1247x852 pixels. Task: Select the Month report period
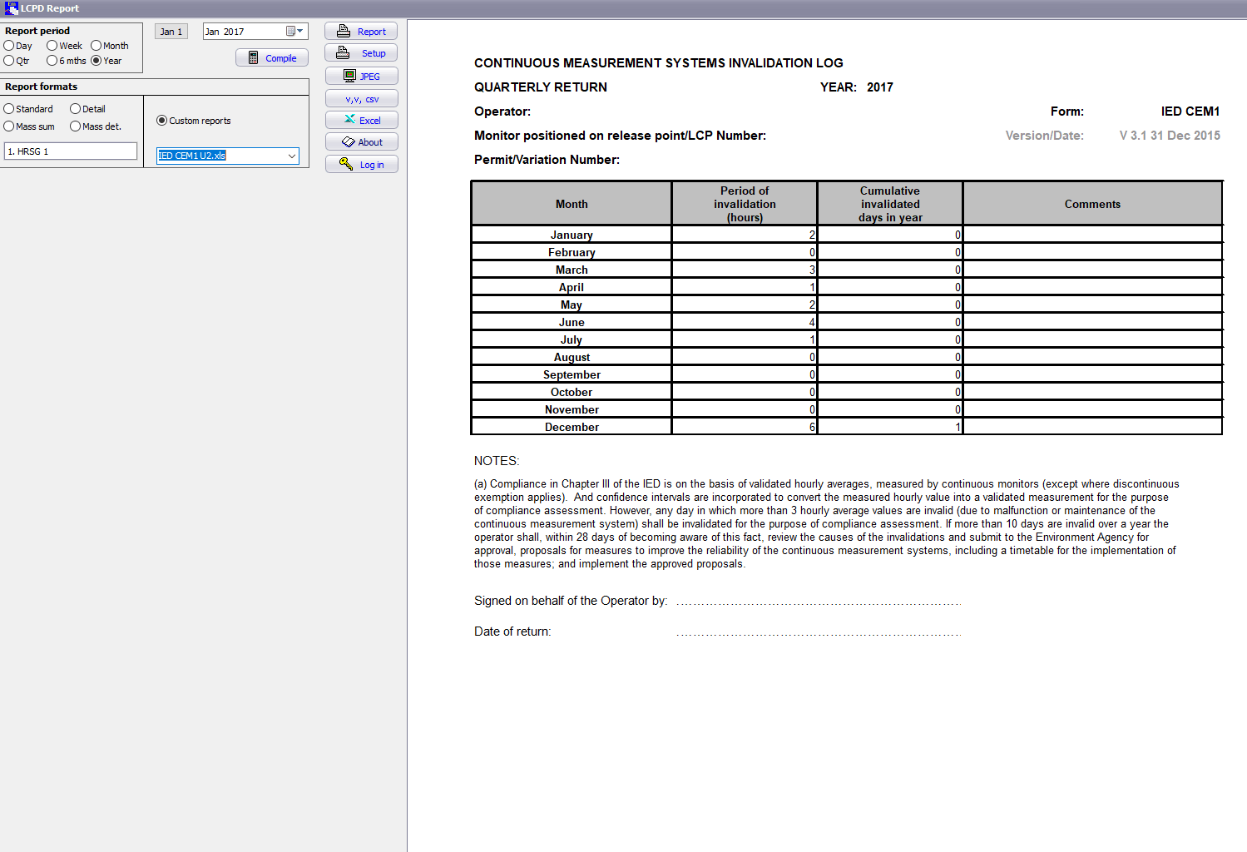click(96, 46)
